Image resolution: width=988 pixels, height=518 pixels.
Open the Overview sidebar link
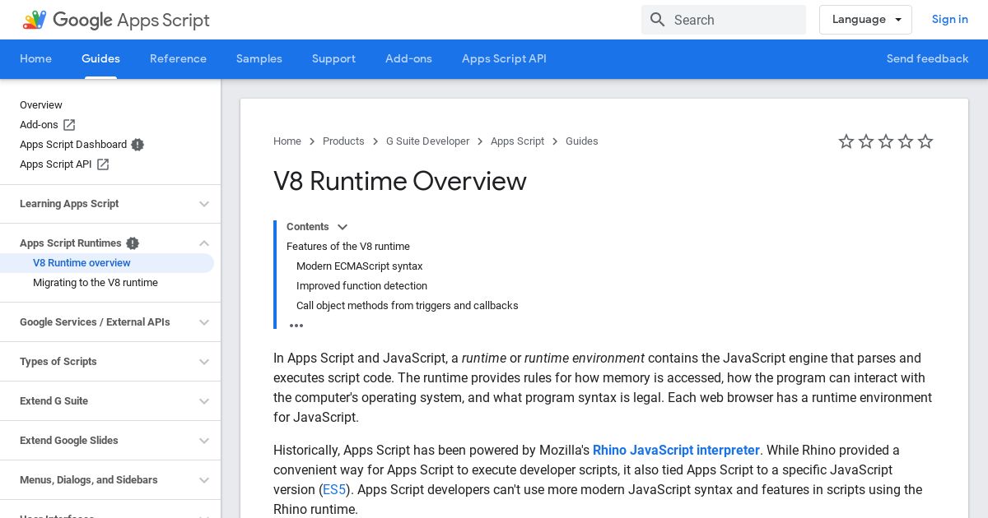pos(41,105)
